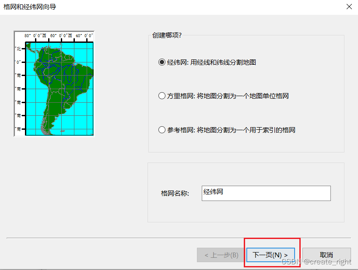Screen dimensions: 358x270
Task: Click the dialog title 格网和经纬网向导
Action: (30, 7)
